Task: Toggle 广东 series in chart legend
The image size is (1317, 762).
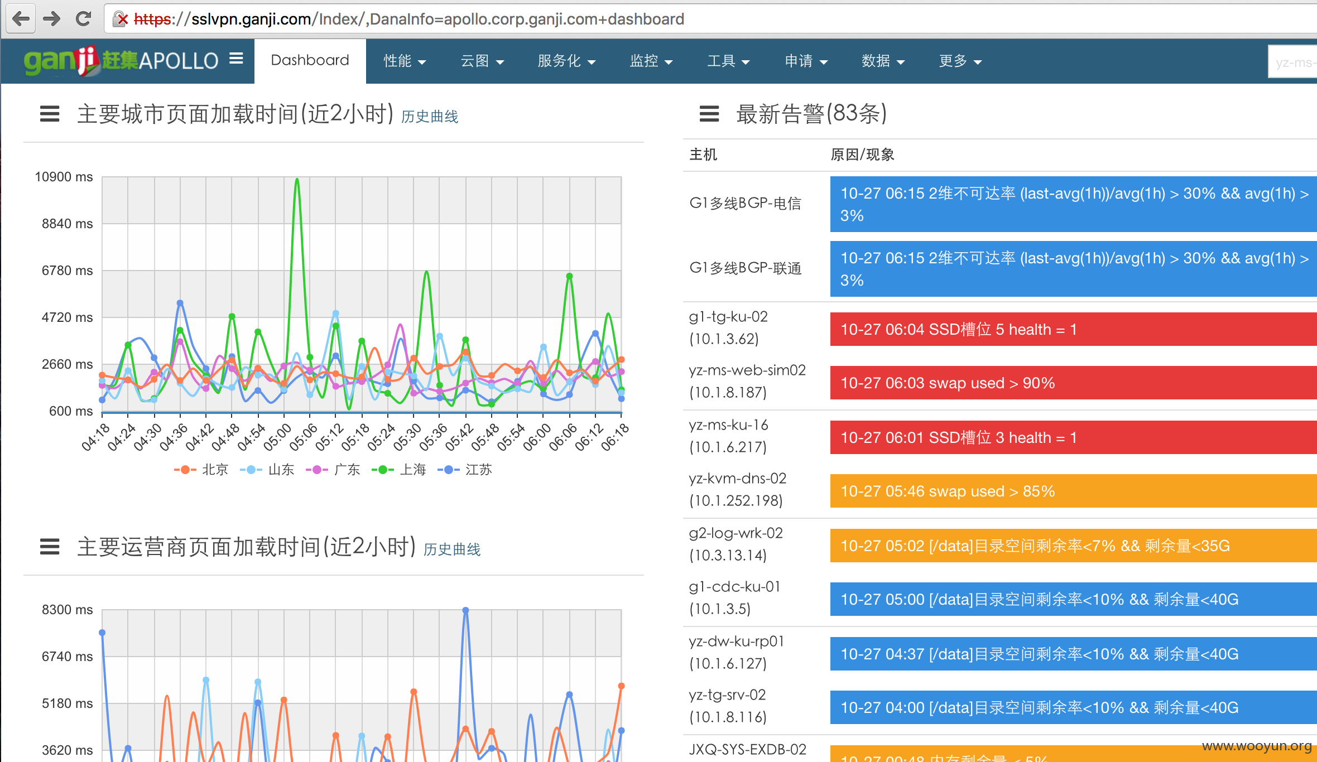Action: point(333,470)
